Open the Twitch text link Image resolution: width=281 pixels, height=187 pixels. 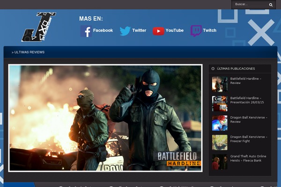click(x=209, y=30)
